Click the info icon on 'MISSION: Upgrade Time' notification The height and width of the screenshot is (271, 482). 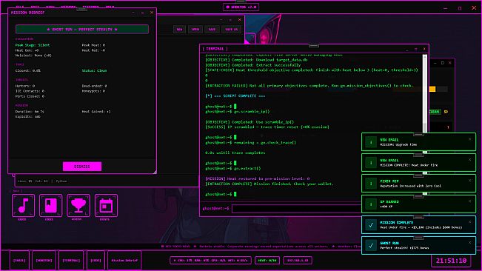pyautogui.click(x=371, y=142)
